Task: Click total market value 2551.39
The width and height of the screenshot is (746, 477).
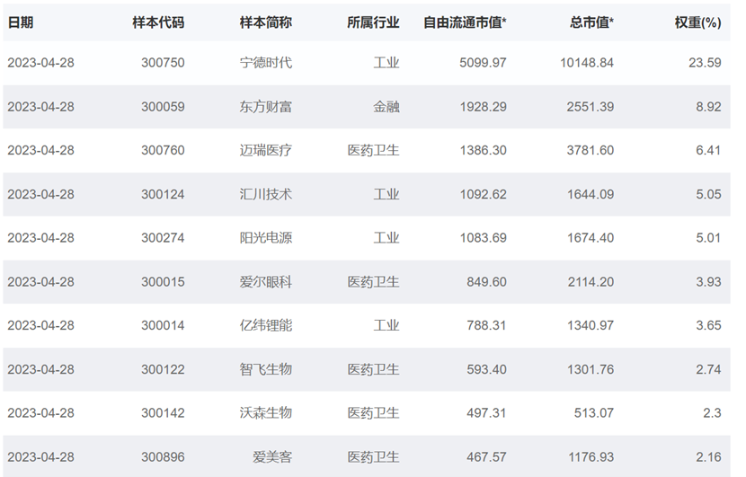Action: click(590, 107)
